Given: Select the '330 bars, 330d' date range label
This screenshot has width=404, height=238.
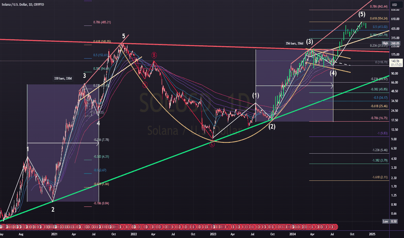Looking at the screenshot, I should click(x=63, y=78).
